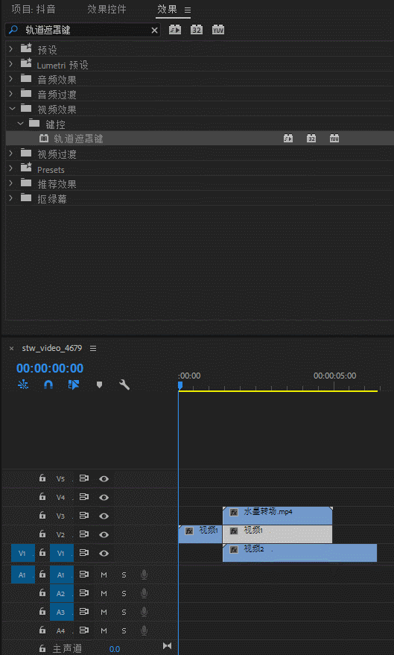Switch to the 效果控件 tab
The height and width of the screenshot is (655, 394).
tap(107, 9)
